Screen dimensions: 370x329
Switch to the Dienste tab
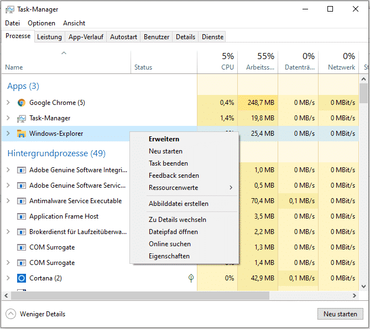pos(212,37)
